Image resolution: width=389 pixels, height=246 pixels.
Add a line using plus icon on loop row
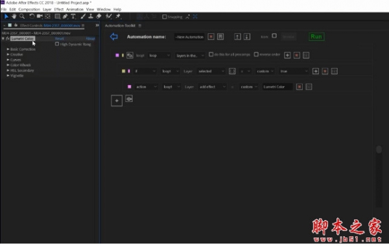tap(287, 55)
